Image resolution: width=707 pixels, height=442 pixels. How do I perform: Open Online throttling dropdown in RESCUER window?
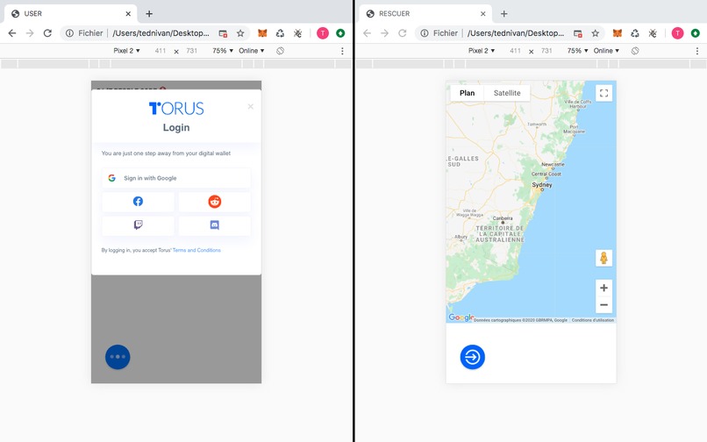[x=606, y=51]
